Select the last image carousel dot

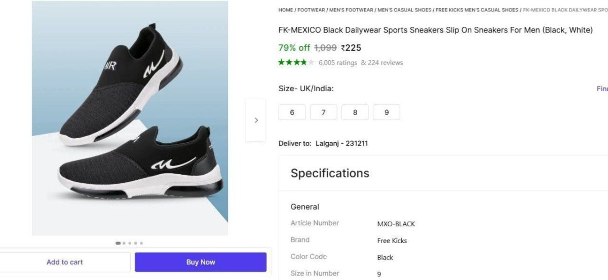coord(141,243)
